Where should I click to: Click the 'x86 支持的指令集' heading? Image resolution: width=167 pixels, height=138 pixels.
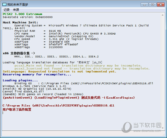(19, 53)
